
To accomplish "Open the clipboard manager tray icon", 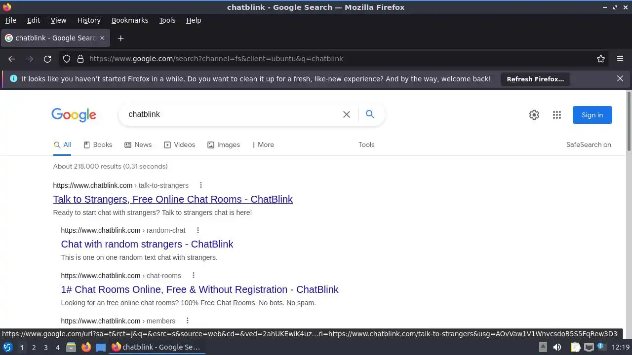I will [x=575, y=347].
